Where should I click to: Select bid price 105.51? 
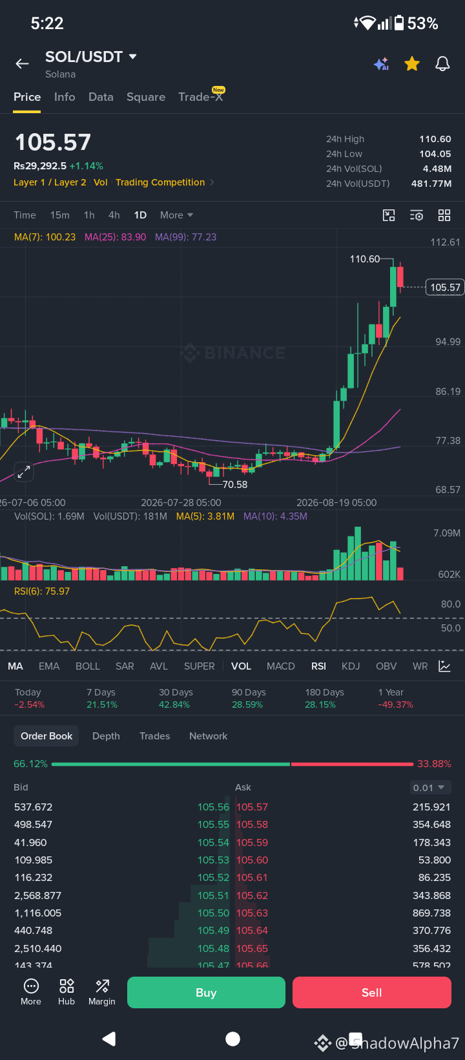[213, 896]
